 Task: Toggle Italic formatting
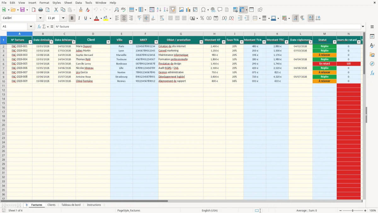(x=79, y=18)
